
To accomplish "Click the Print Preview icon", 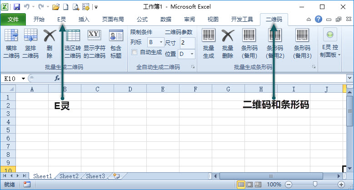I will coord(76,7).
